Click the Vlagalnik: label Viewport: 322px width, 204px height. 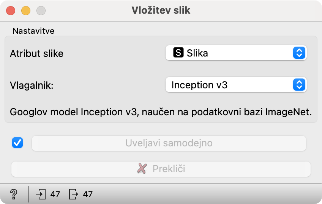[32, 85]
